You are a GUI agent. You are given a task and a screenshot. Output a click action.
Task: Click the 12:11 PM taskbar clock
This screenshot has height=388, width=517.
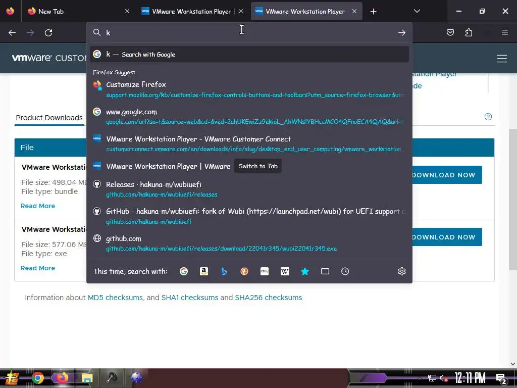470,378
